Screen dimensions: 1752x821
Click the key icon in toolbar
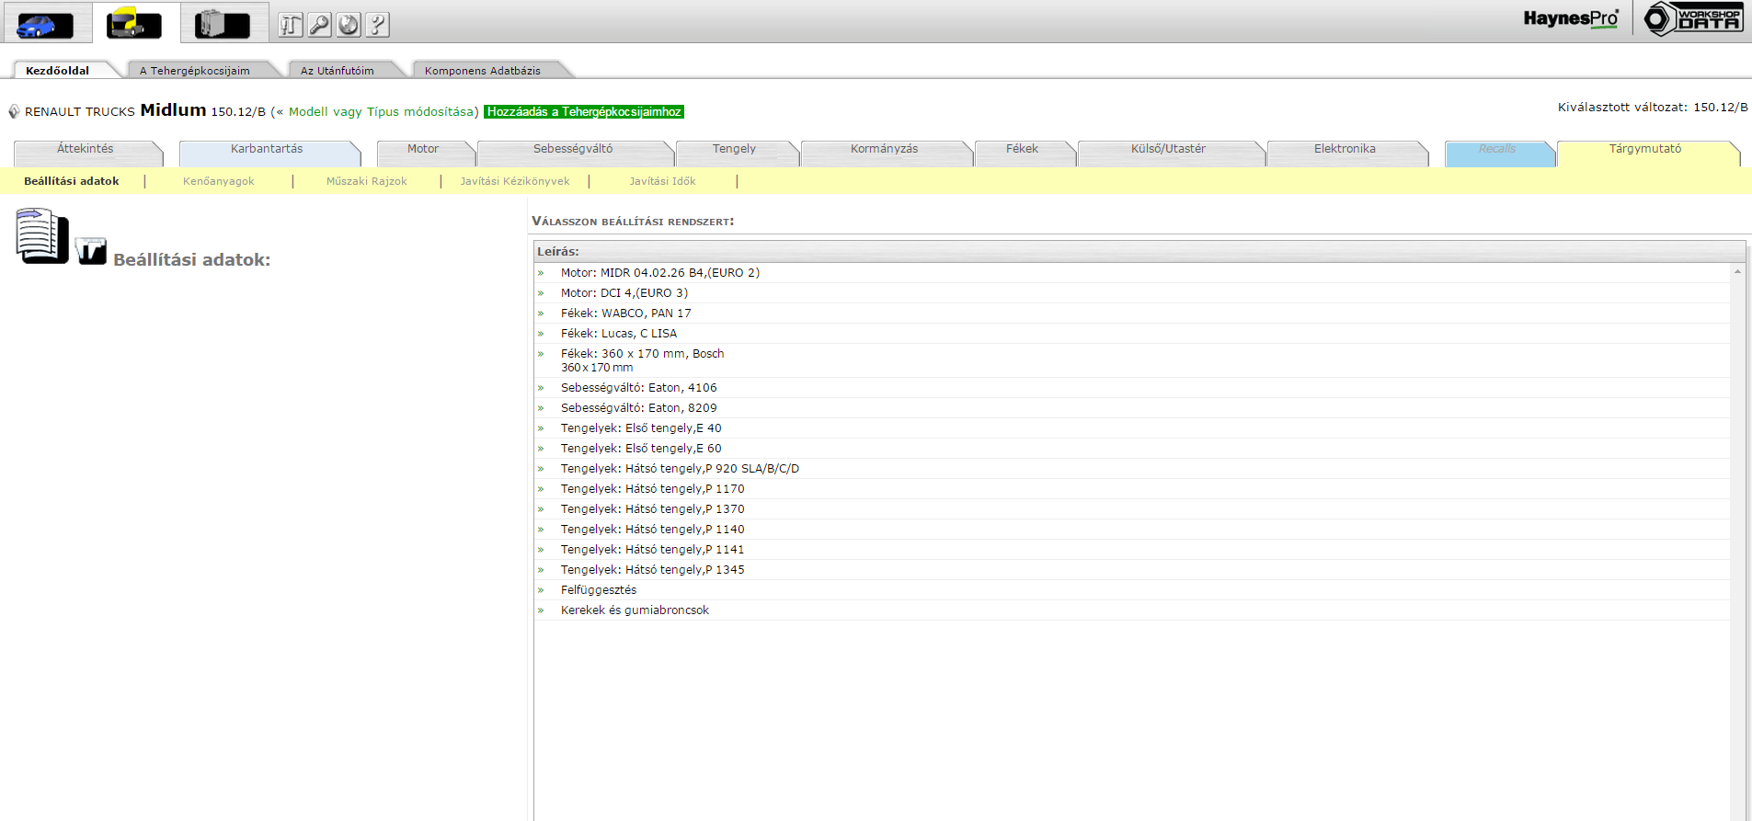pos(319,25)
